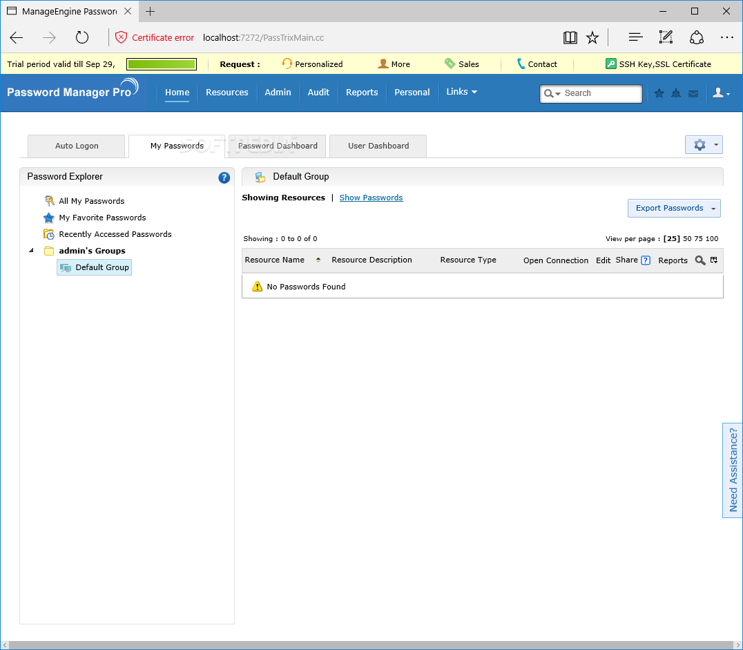
Task: Click the Show Passwords link
Action: coord(371,198)
